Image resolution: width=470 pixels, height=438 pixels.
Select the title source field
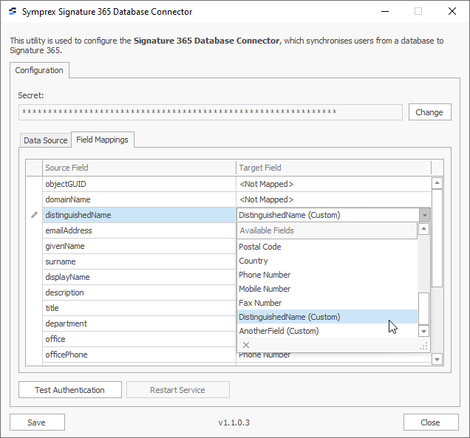(139, 308)
